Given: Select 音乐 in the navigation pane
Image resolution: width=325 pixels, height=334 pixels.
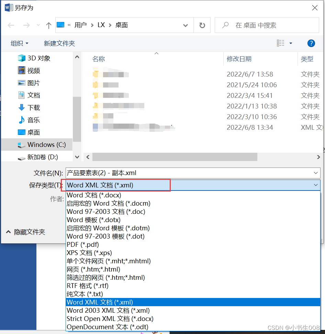Looking at the screenshot, I should pos(29,120).
